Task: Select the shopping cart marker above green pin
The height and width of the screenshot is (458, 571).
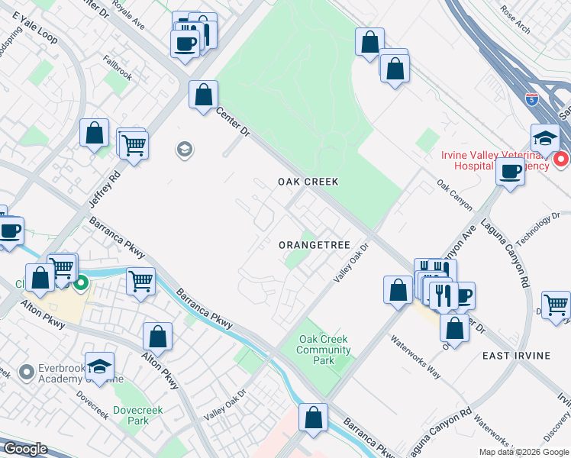Action: point(63,269)
